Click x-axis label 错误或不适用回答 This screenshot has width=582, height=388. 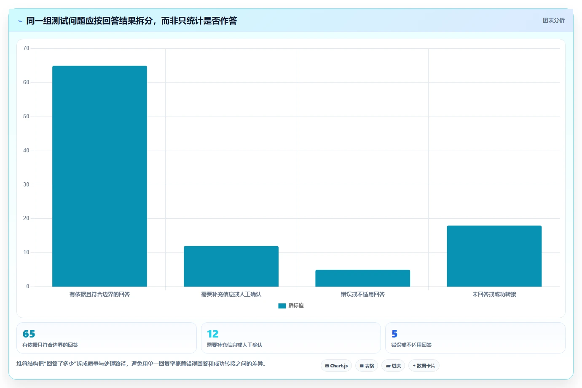point(362,294)
